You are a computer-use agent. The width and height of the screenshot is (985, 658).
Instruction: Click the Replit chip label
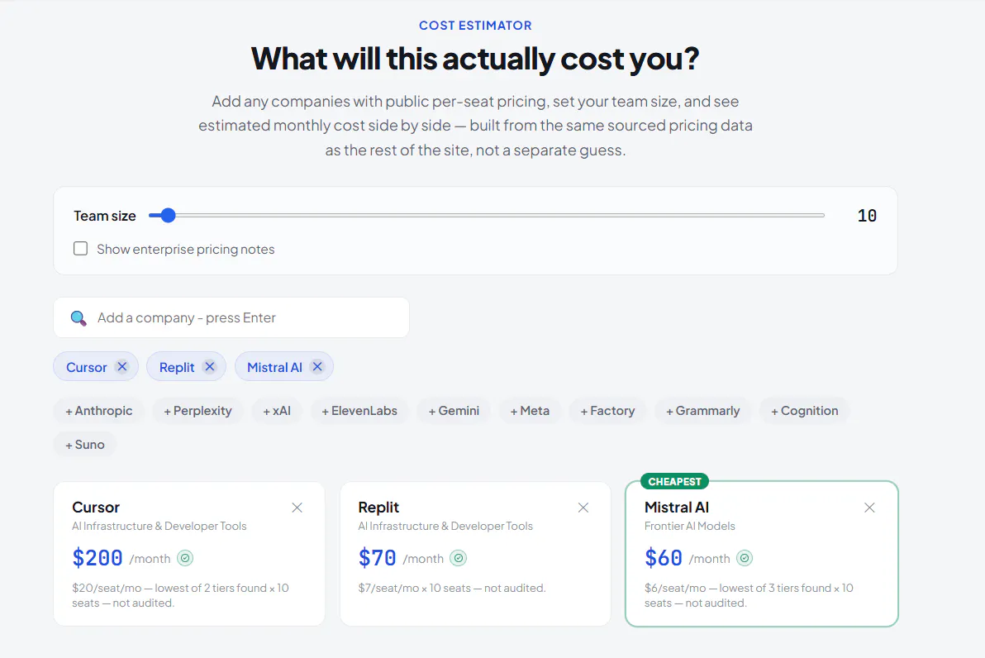pos(177,367)
